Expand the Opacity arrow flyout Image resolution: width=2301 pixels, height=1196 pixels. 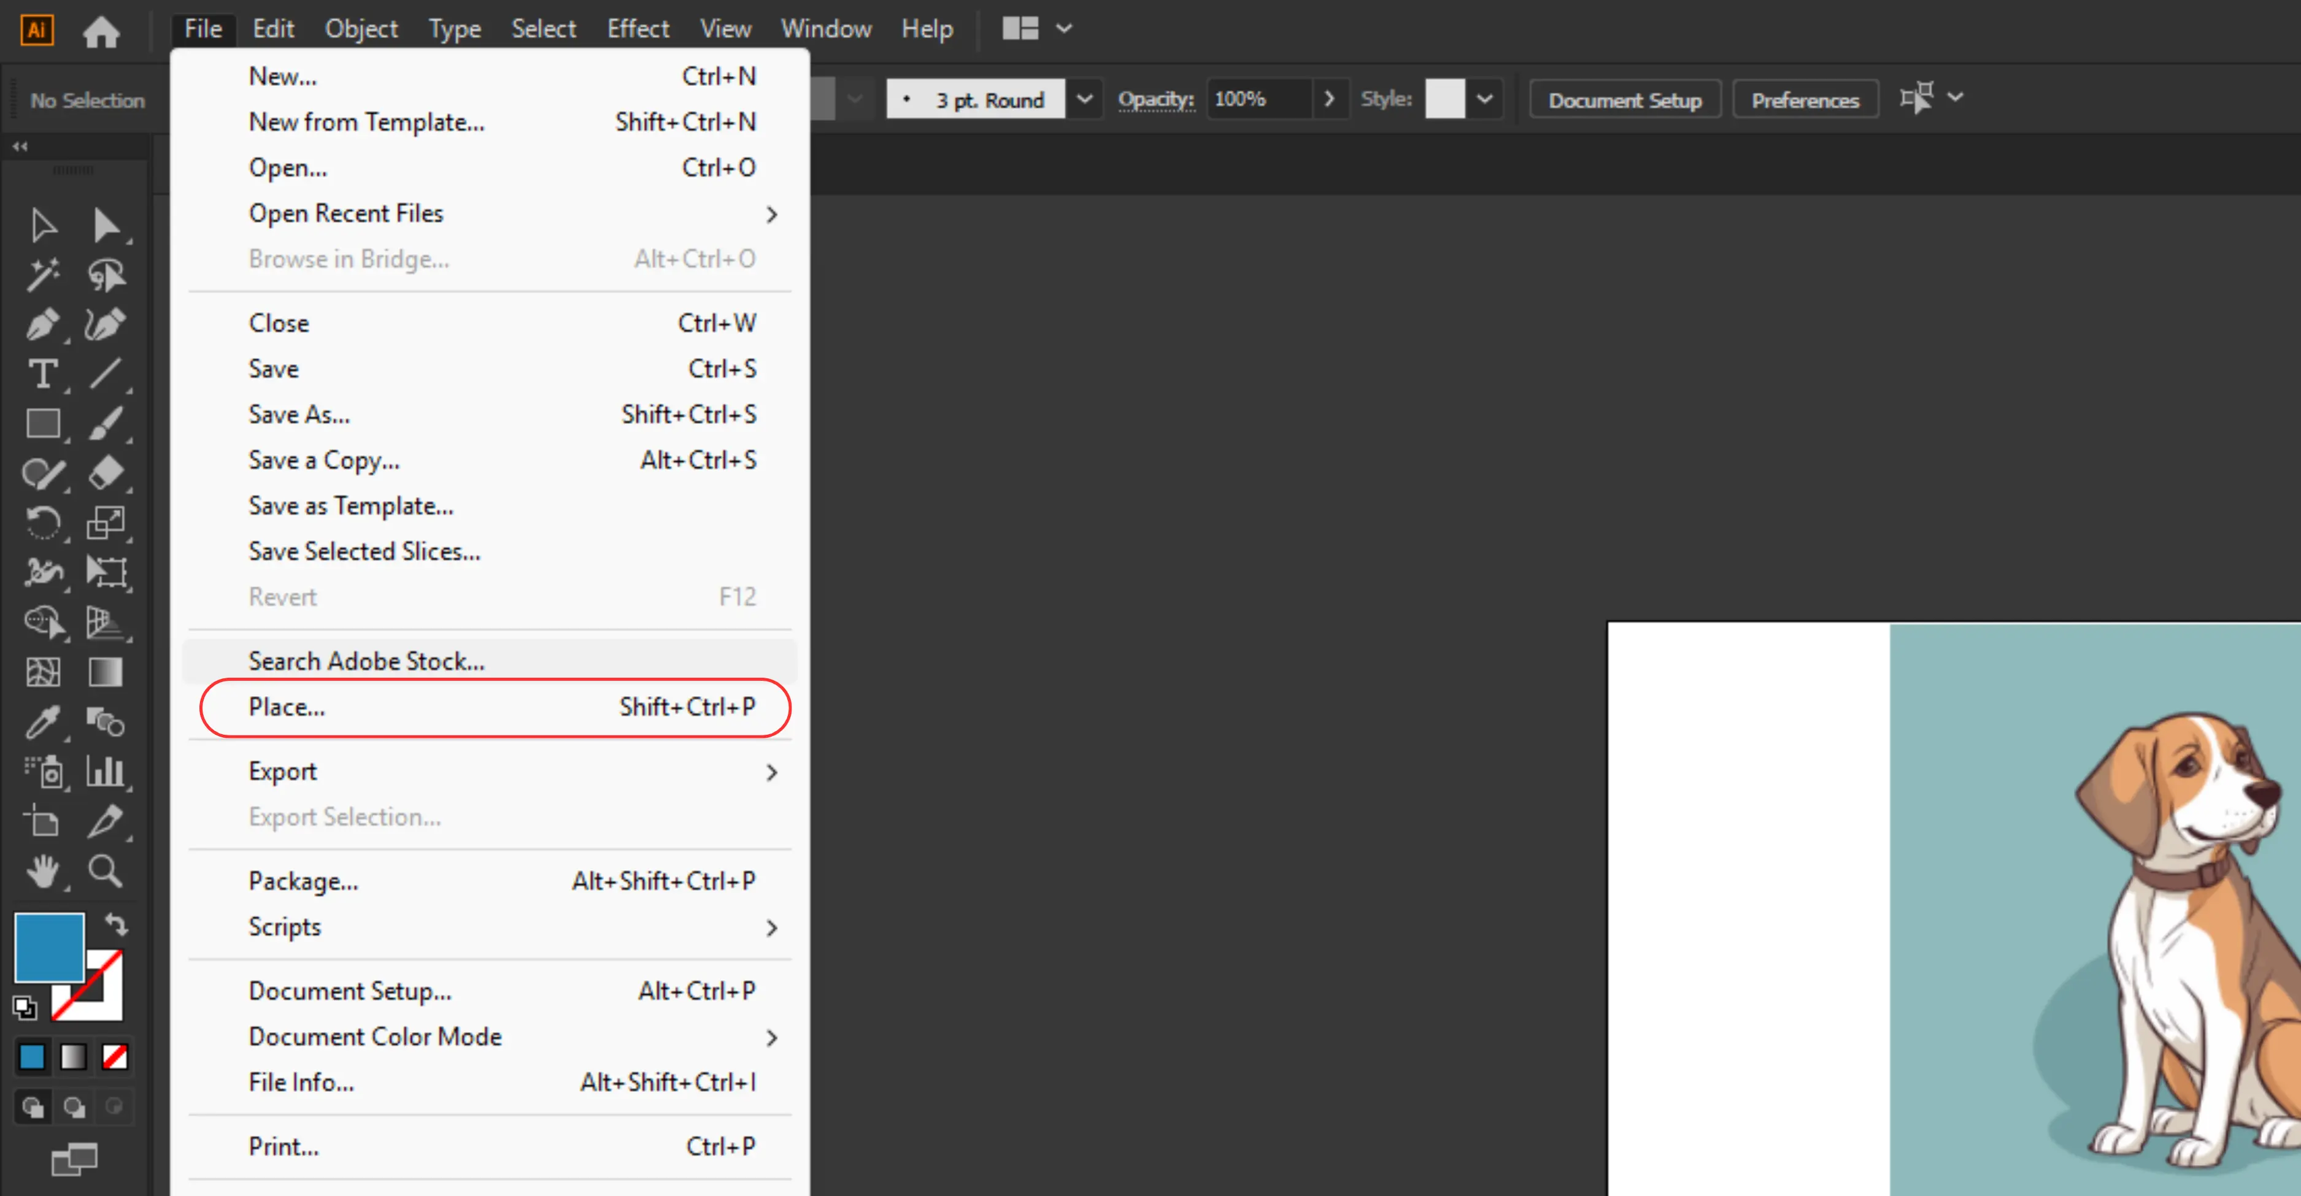pyautogui.click(x=1329, y=99)
